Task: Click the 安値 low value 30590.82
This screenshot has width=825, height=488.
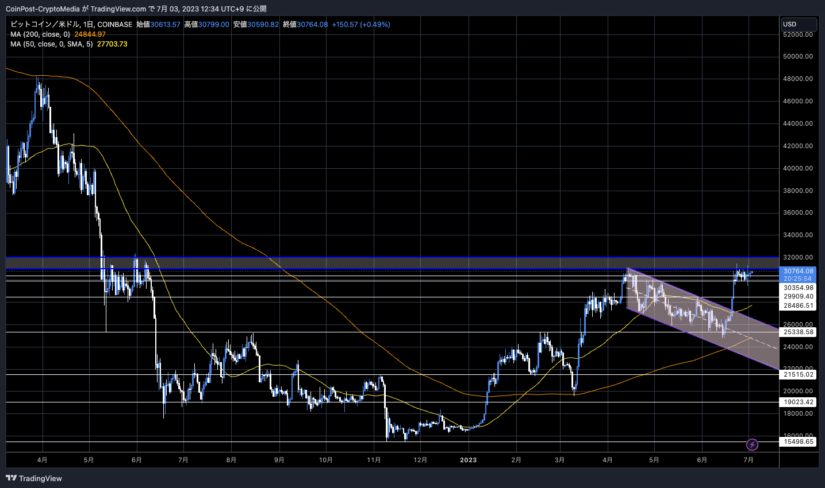Action: pyautogui.click(x=263, y=25)
